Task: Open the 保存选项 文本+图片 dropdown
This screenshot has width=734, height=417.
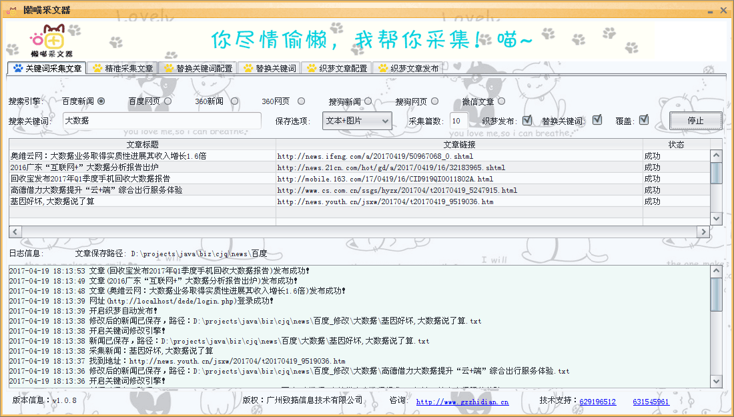Action: click(357, 121)
